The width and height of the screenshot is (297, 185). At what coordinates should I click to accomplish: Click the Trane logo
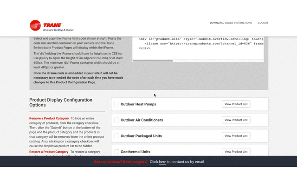click(52, 25)
